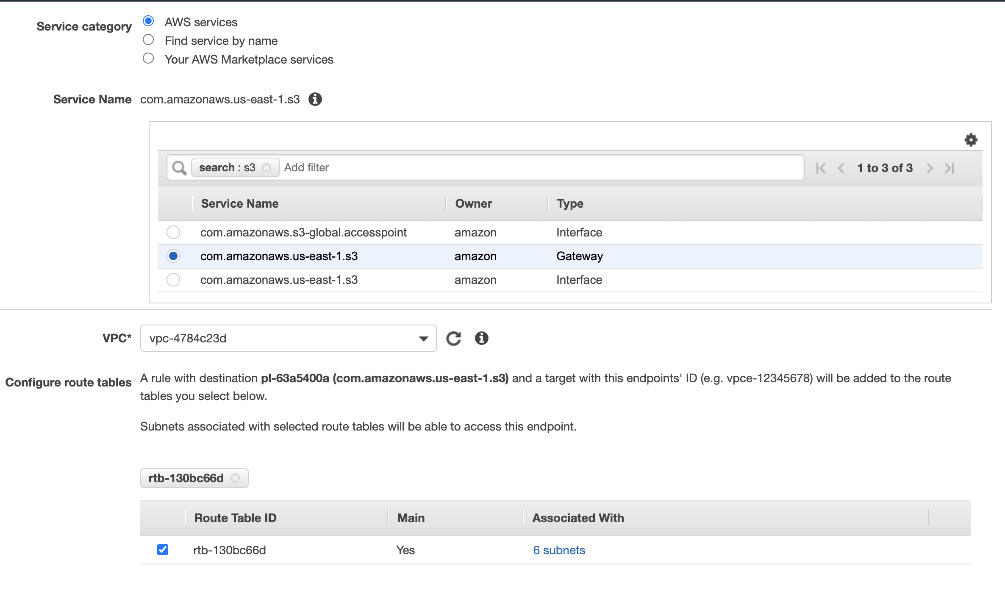
Task: Open the table settings gear
Action: point(971,140)
